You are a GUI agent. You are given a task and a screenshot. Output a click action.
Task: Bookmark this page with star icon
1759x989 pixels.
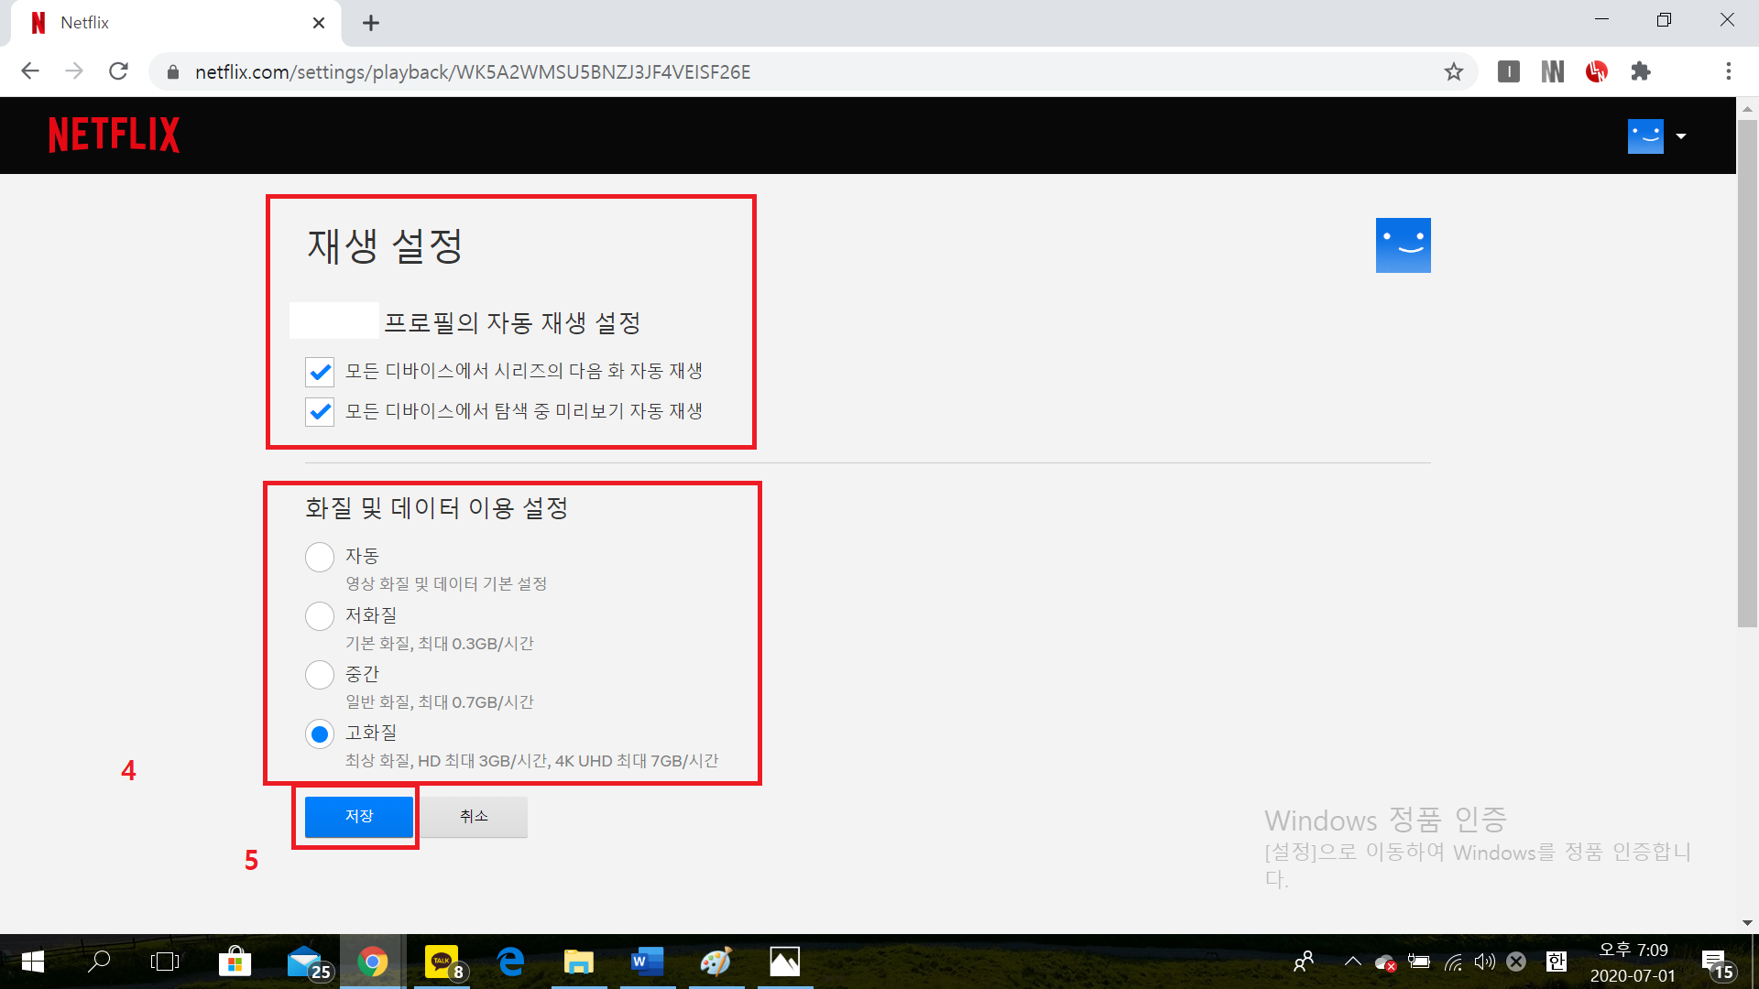pyautogui.click(x=1454, y=71)
